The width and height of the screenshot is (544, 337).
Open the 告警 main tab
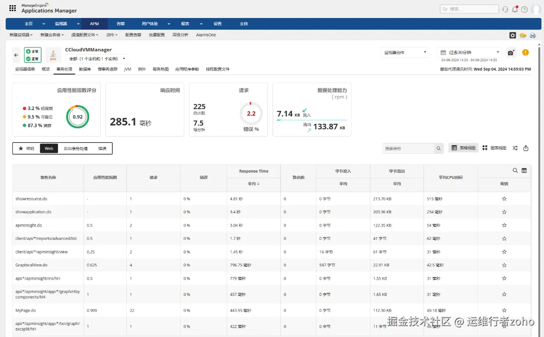coord(121,24)
